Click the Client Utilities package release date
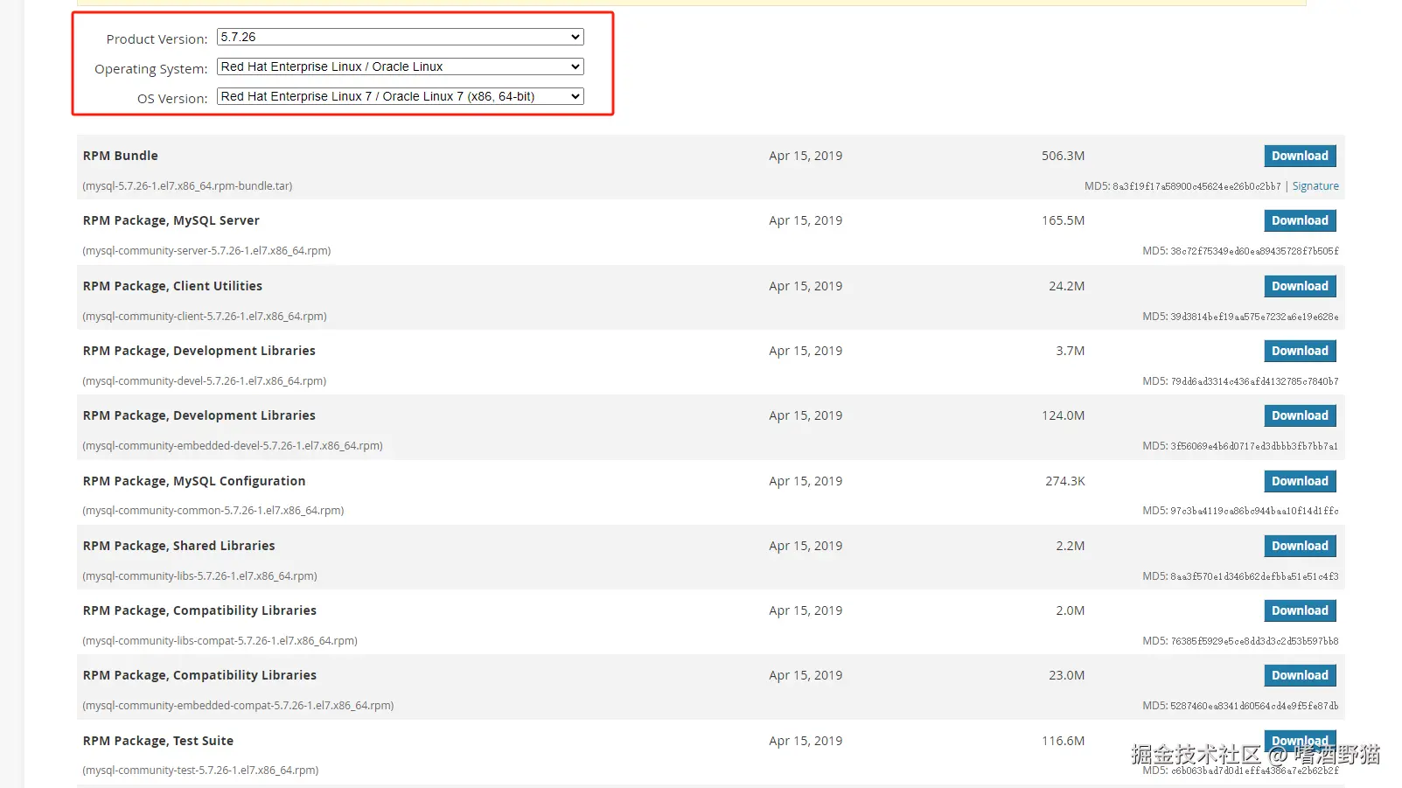 click(x=806, y=286)
